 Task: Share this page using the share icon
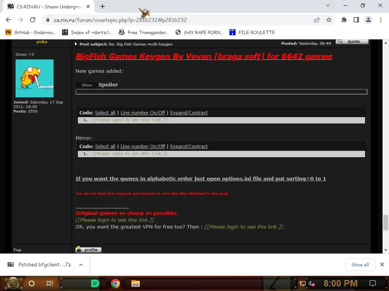tap(316, 20)
